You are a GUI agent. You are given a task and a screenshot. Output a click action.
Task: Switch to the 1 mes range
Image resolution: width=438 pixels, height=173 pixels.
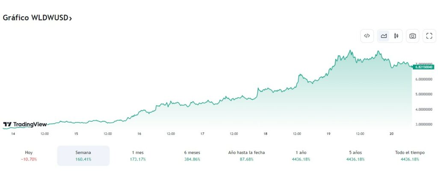click(137, 156)
